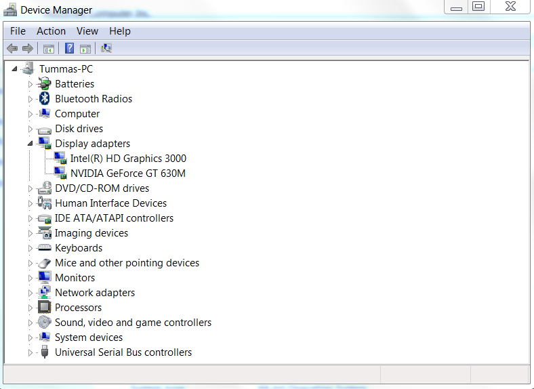534x389 pixels.
Task: Click the Back arrow toolbar icon
Action: click(x=12, y=48)
